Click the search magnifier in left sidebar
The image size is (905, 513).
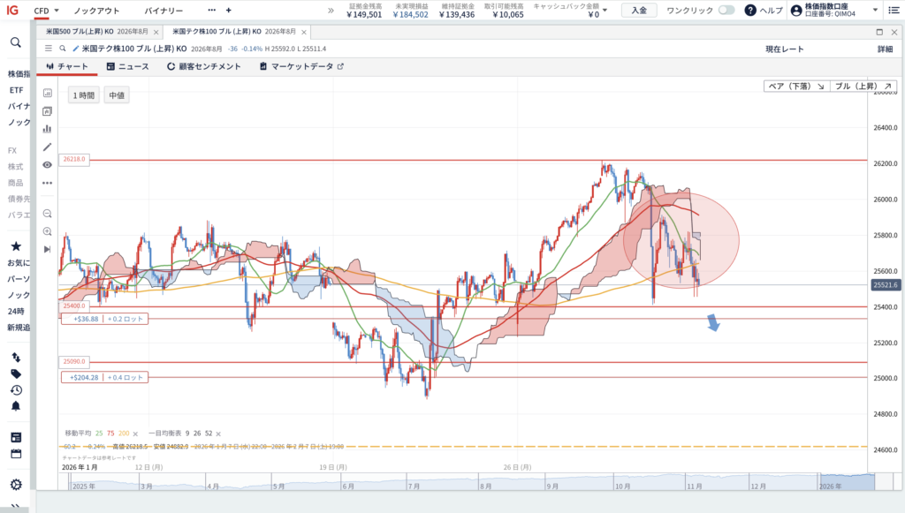[16, 42]
